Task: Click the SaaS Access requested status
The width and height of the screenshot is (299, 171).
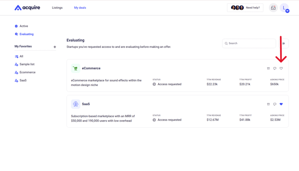Action: click(167, 120)
